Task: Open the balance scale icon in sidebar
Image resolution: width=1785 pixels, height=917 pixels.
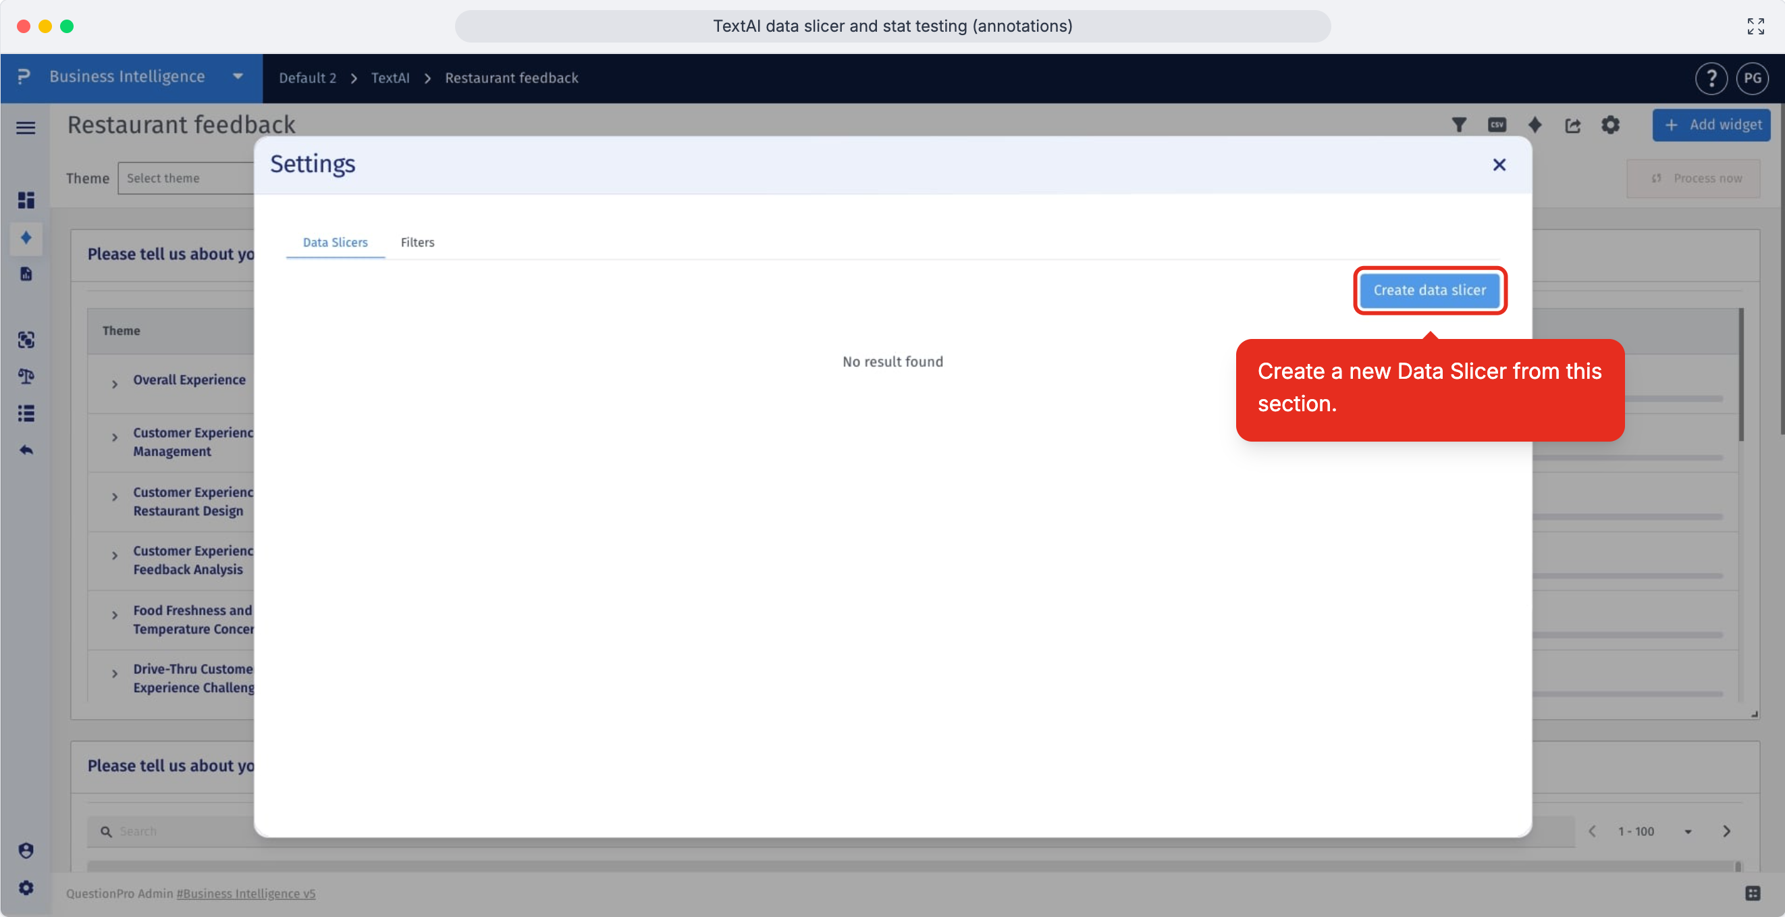Action: pyautogui.click(x=26, y=376)
